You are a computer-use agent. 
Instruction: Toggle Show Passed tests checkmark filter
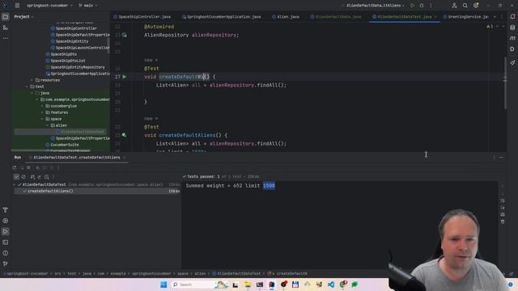[16, 177]
